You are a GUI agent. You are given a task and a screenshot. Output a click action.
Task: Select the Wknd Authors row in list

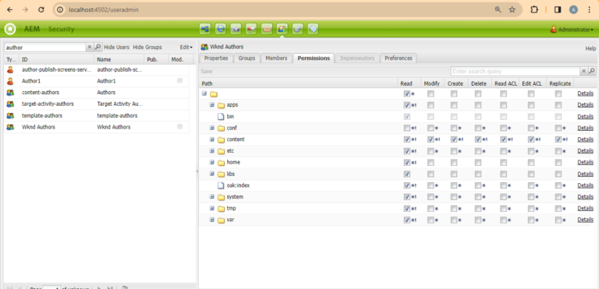(96, 127)
